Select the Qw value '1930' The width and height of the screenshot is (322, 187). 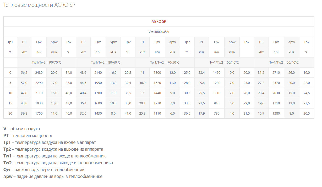point(39,103)
